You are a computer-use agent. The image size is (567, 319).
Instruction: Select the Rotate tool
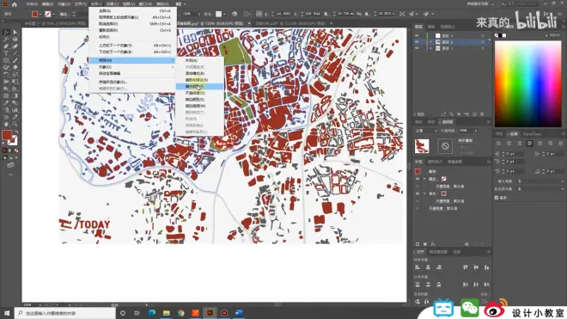[6, 75]
